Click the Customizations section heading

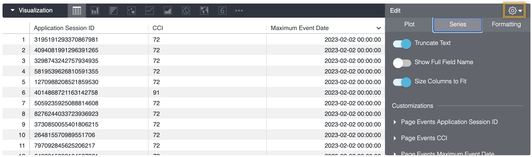tap(413, 106)
